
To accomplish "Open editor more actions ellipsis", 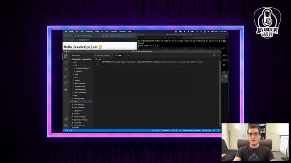I will pos(218,55).
